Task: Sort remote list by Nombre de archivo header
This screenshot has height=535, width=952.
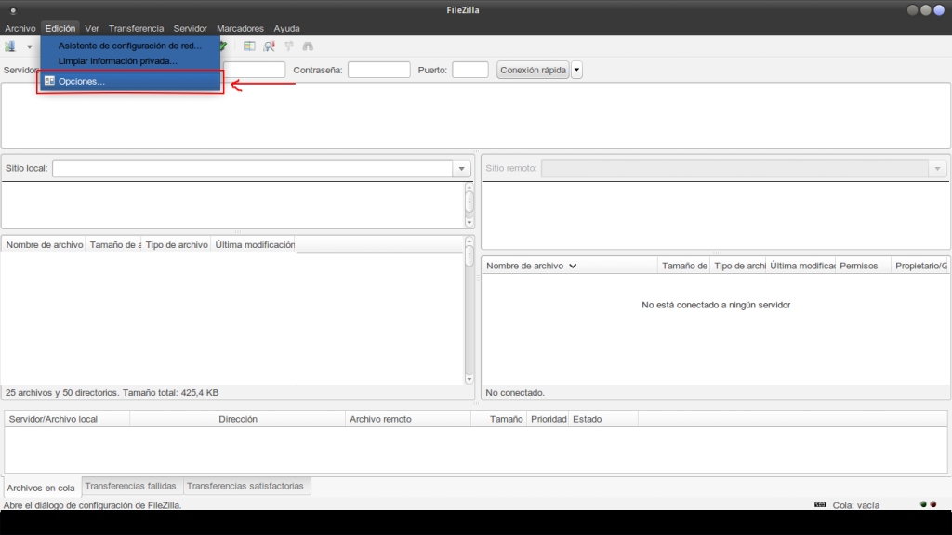Action: click(525, 266)
